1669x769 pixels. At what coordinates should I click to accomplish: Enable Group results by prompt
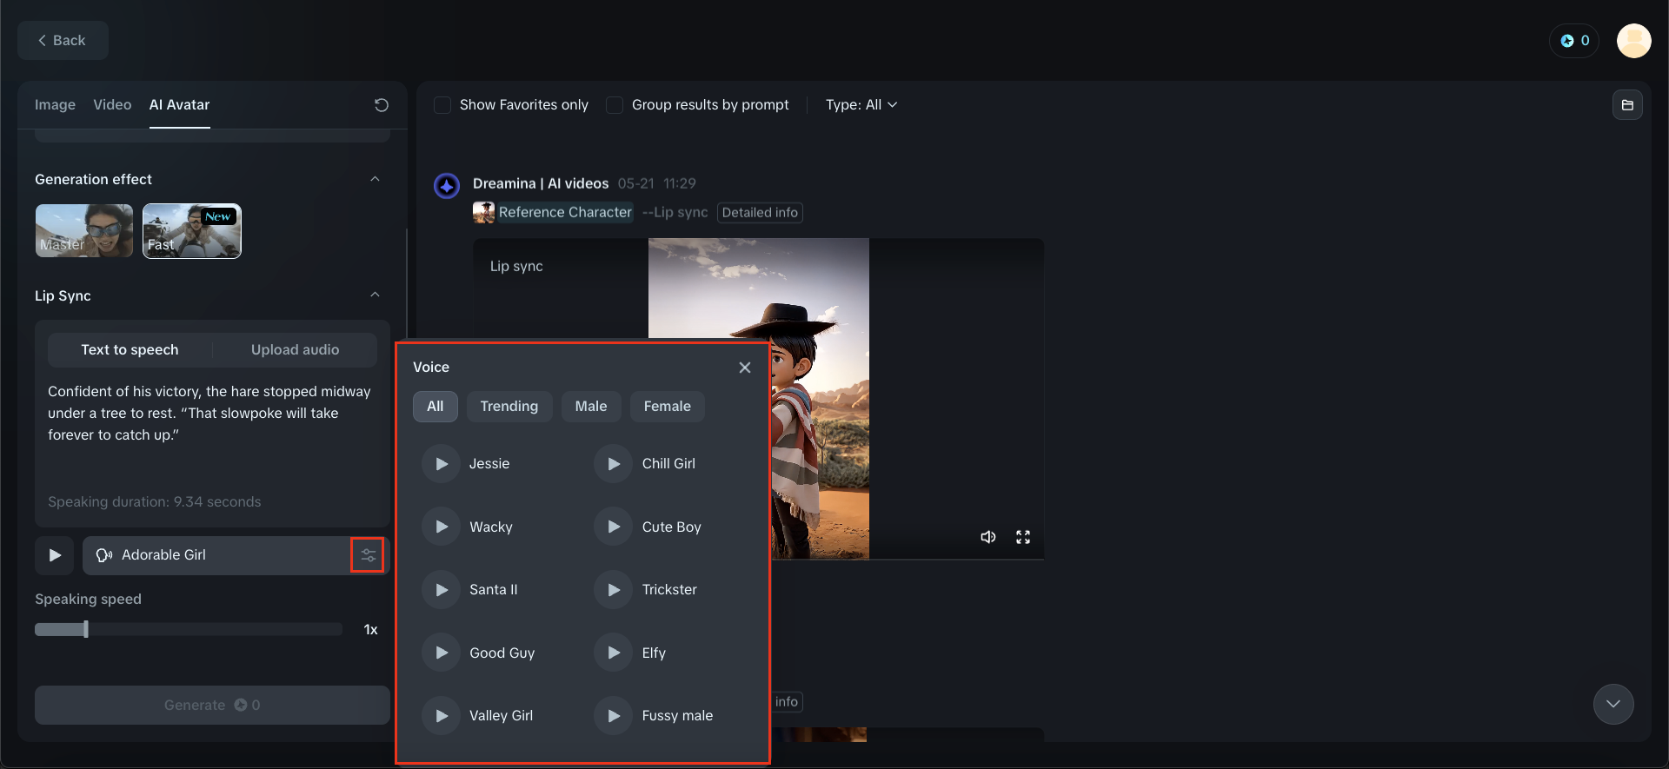[x=615, y=105]
